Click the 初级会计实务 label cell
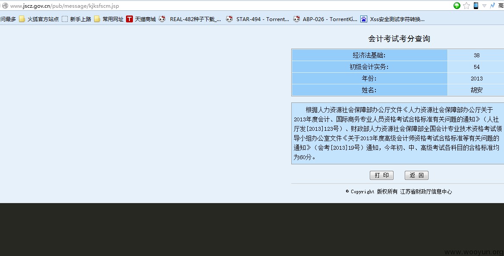The height and width of the screenshot is (256, 504). [x=370, y=67]
